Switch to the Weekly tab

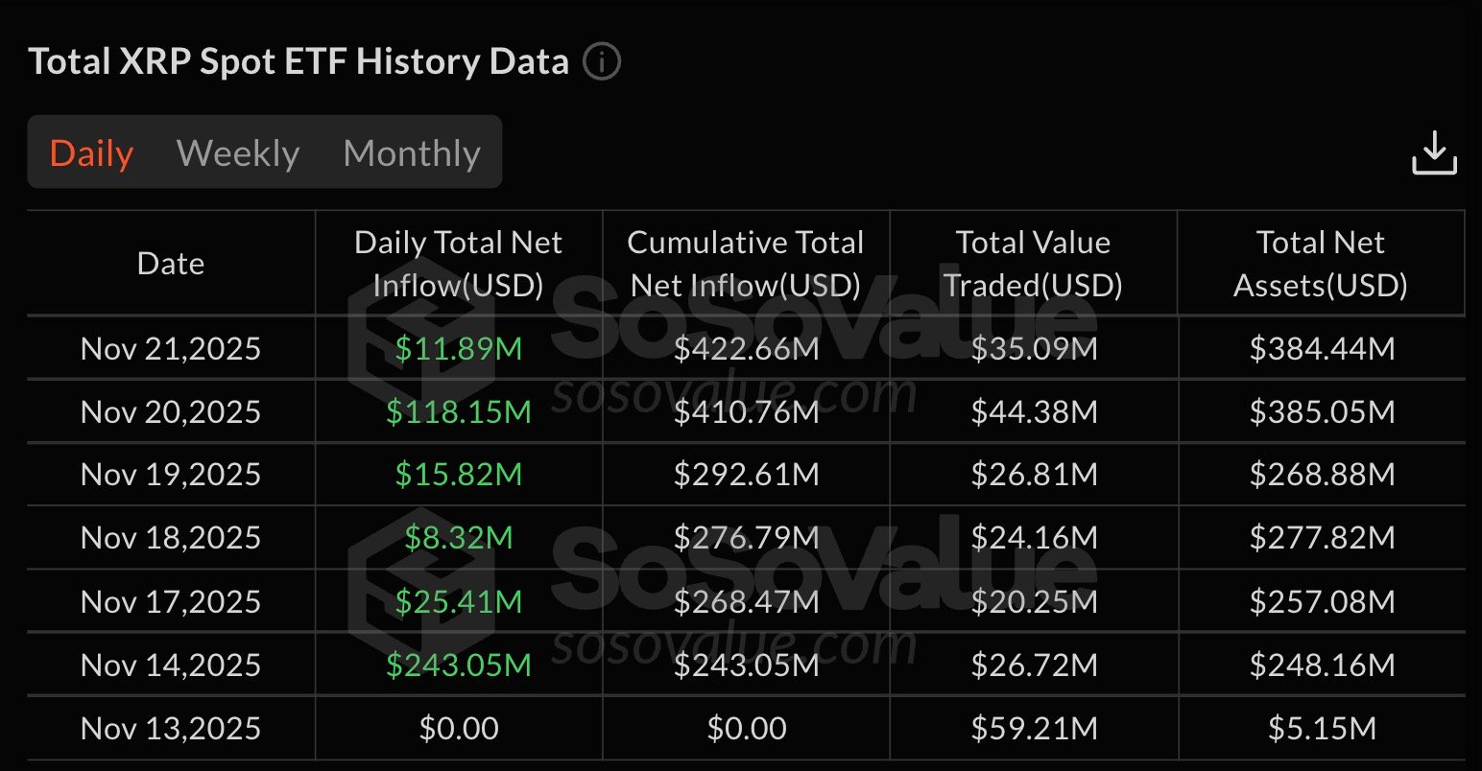(238, 153)
